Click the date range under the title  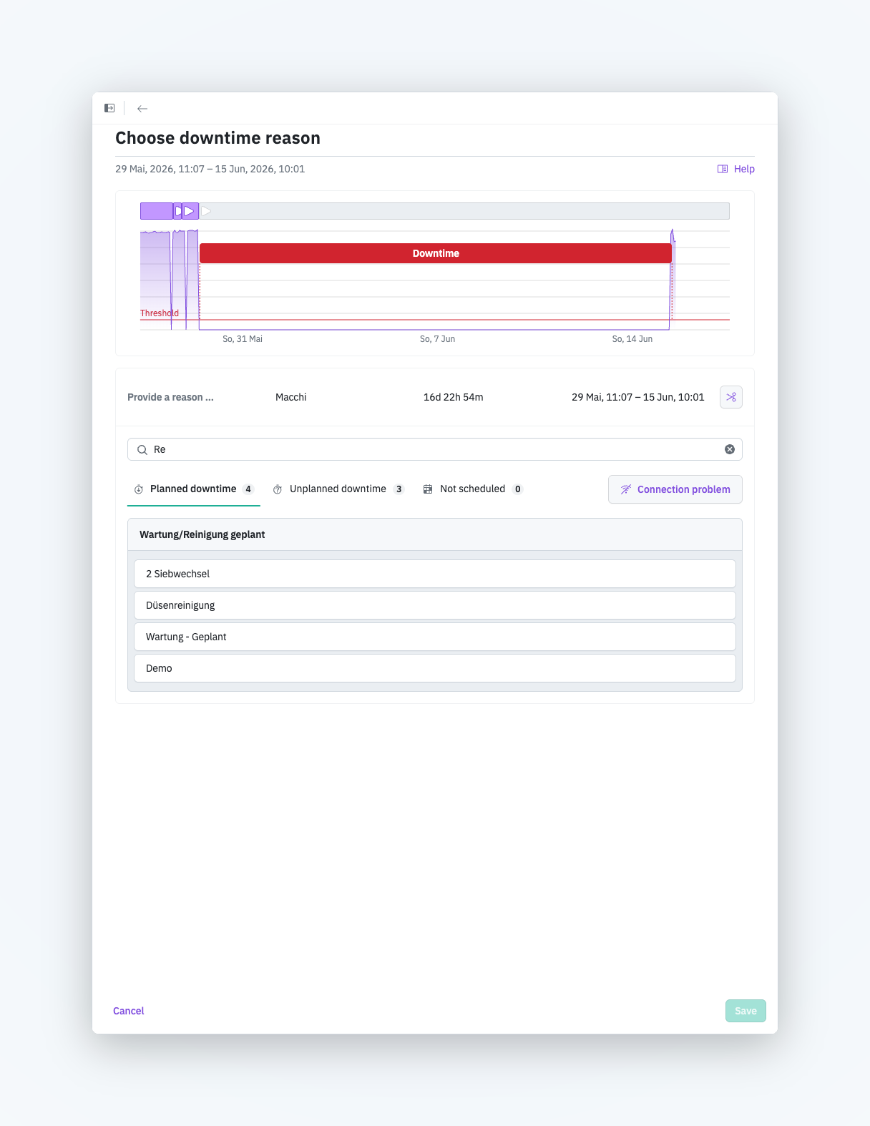pyautogui.click(x=210, y=169)
